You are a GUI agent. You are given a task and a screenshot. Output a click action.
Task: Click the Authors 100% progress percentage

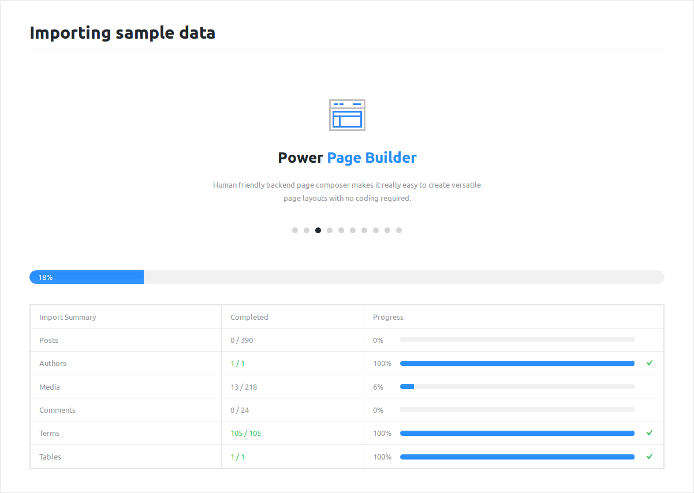(x=382, y=363)
